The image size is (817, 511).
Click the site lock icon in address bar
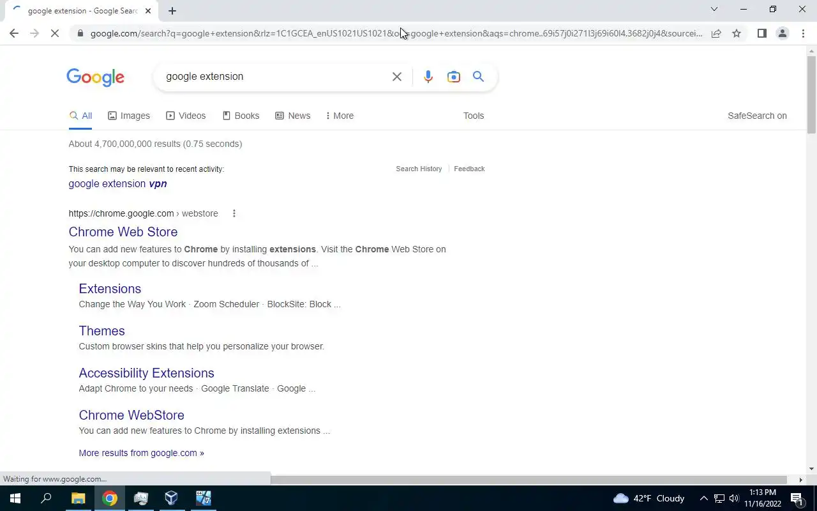pos(79,33)
